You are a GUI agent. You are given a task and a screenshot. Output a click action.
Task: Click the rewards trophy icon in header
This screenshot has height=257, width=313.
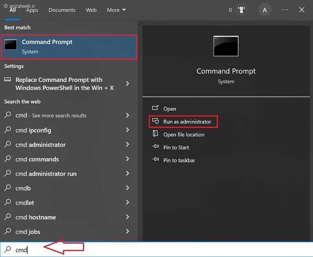point(241,10)
